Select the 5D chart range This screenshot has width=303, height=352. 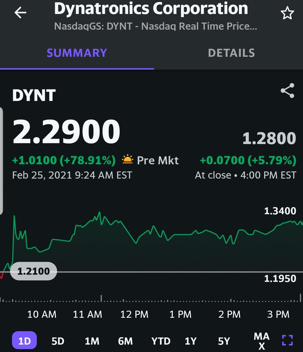(58, 341)
